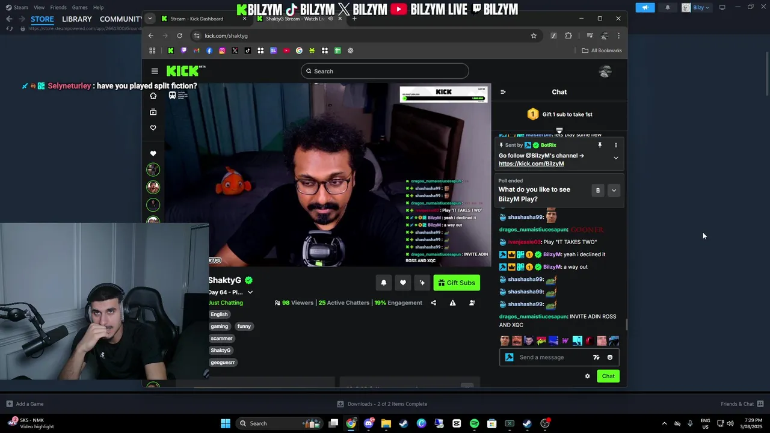Image resolution: width=770 pixels, height=433 pixels.
Task: Open the Steam Friends menu
Action: coord(58,7)
